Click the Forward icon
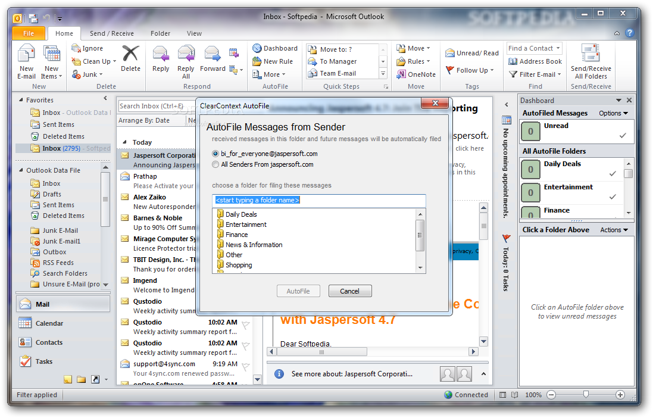 (x=213, y=54)
